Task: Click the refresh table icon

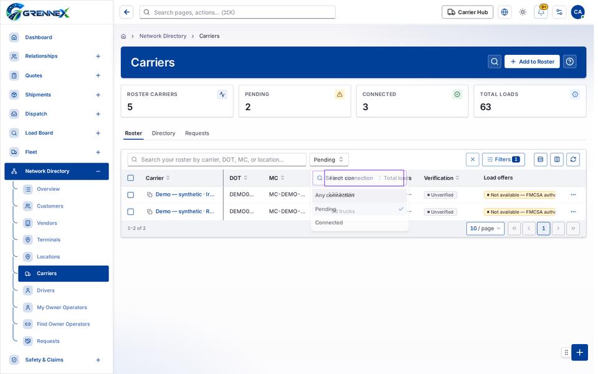Action: [573, 160]
